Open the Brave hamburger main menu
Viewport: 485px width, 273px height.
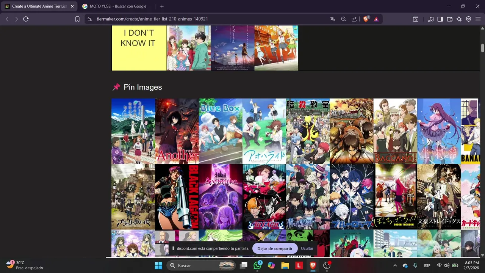coord(478,19)
